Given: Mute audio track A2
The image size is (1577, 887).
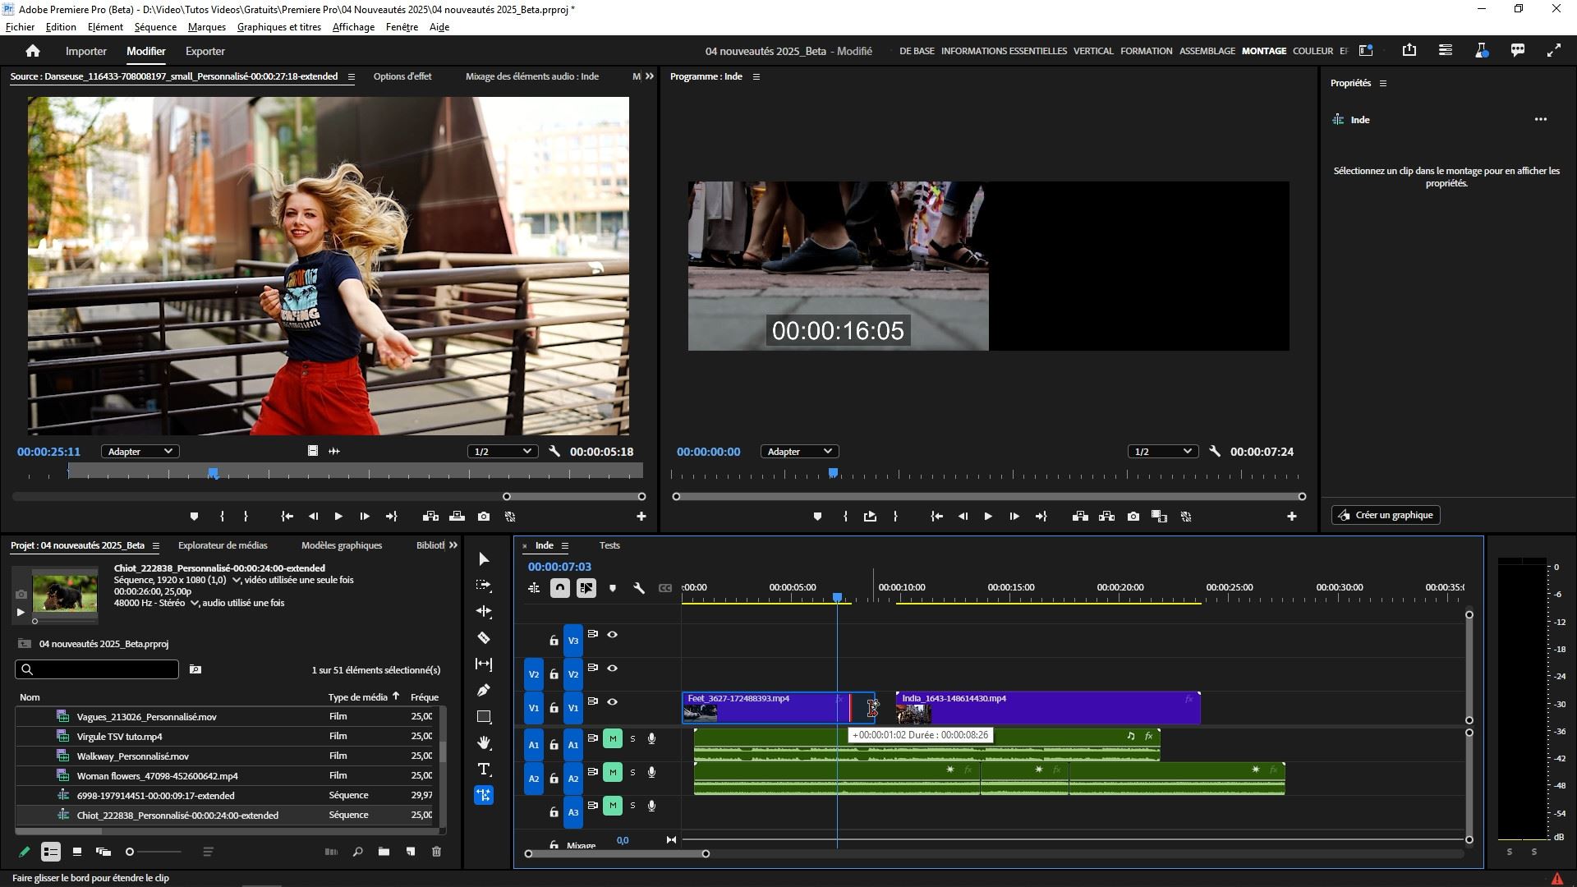Looking at the screenshot, I should click(x=613, y=773).
